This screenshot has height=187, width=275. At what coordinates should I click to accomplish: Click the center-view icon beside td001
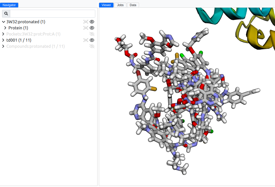86,40
